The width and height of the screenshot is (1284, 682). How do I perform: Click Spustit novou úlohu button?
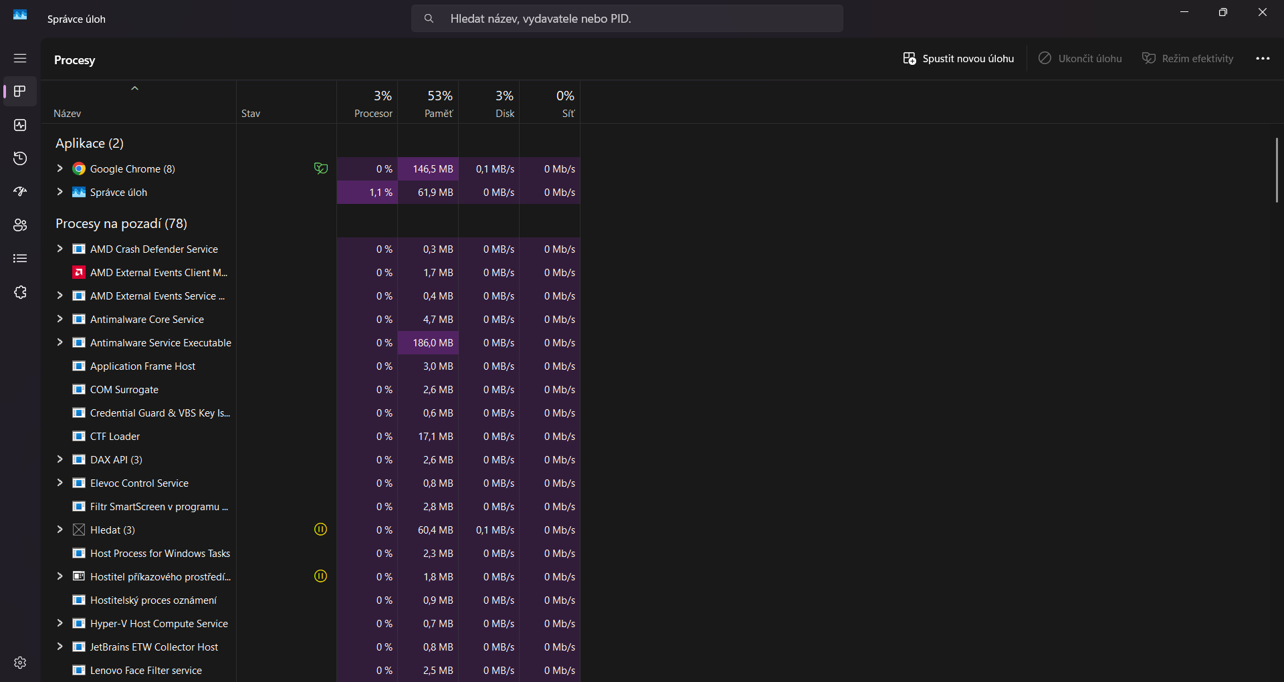[958, 59]
